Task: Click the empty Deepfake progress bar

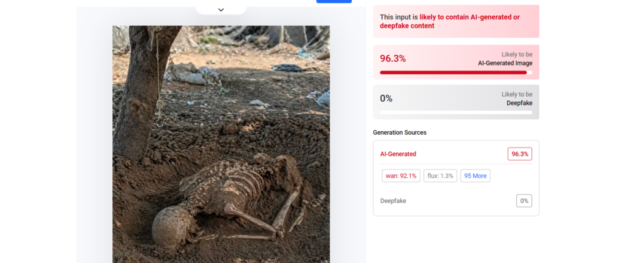Action: coord(456,112)
